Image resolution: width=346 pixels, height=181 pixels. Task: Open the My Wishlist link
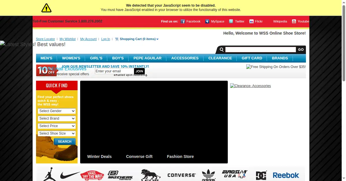point(67,39)
